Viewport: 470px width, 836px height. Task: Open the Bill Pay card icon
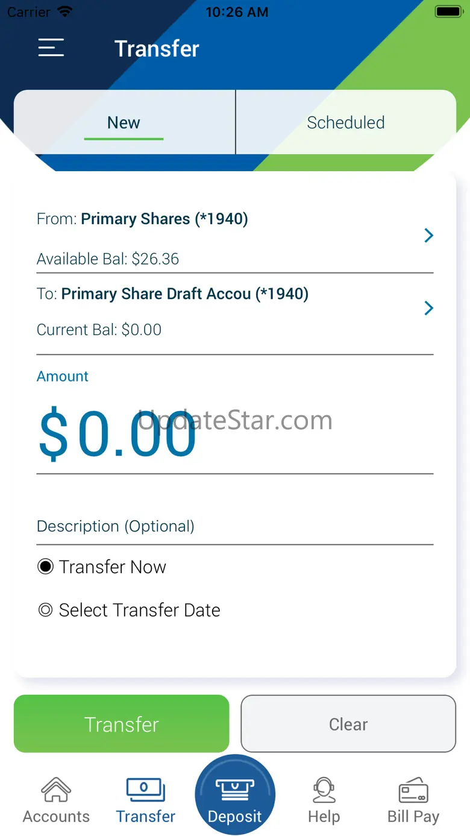coord(413,790)
